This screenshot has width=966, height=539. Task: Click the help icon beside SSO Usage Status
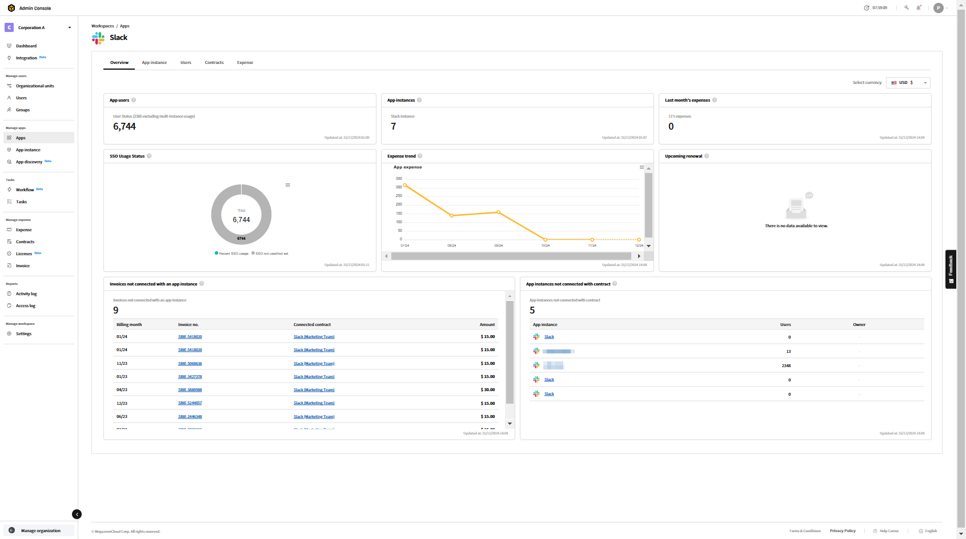point(149,156)
